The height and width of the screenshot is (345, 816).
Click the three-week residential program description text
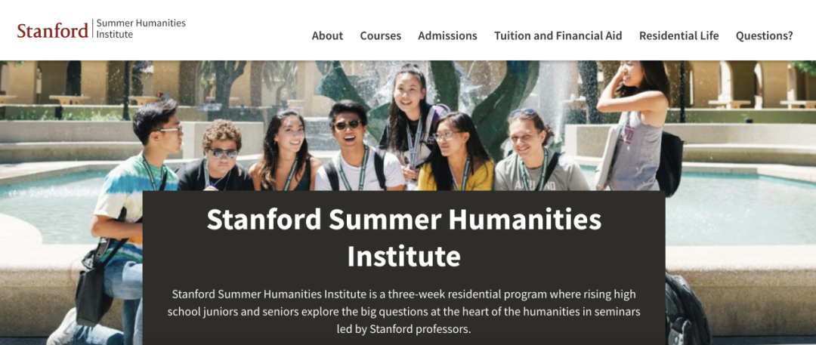coord(403,312)
